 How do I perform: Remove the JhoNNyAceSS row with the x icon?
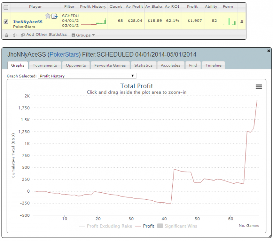(x=242, y=21)
